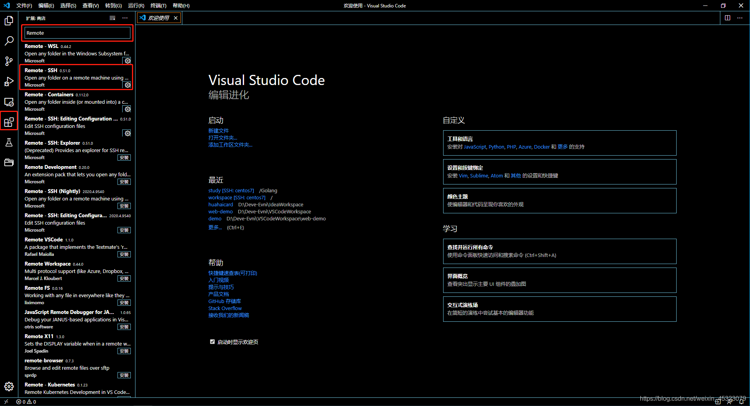Open the gear for Remote - SSH: Editing Configuration
The image size is (750, 406).
point(127,133)
